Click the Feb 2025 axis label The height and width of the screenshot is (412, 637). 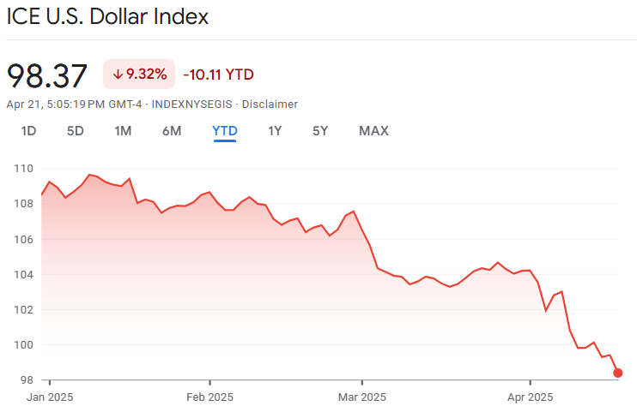coord(209,397)
